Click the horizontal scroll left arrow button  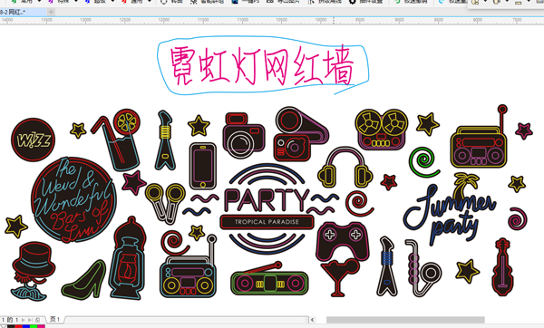pos(312,320)
